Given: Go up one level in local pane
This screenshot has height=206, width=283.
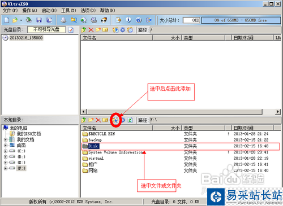Looking at the screenshot, I should pyautogui.click(x=84, y=120).
